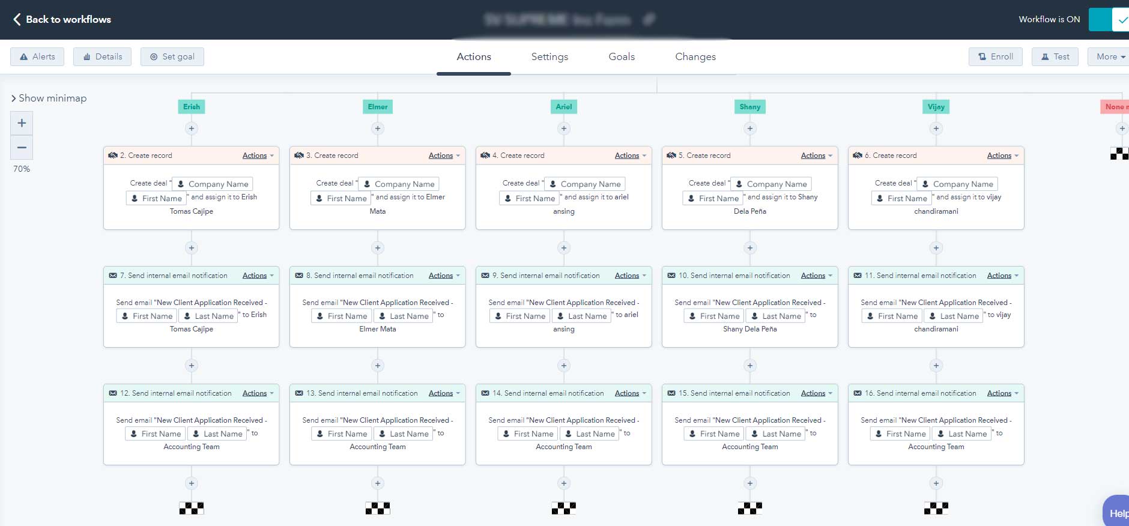1129x526 pixels.
Task: Switch to the Settings tab
Action: [x=549, y=56]
